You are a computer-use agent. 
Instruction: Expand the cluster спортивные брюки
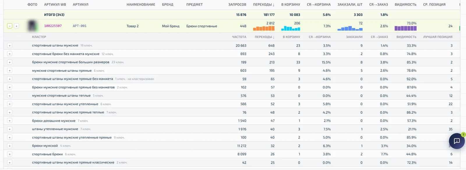[x=10, y=154]
